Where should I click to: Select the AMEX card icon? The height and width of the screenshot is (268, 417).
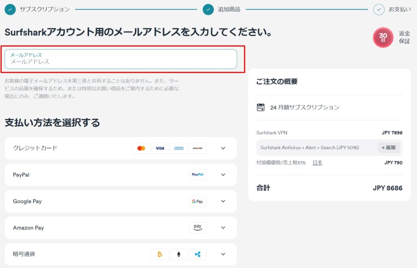(179, 148)
